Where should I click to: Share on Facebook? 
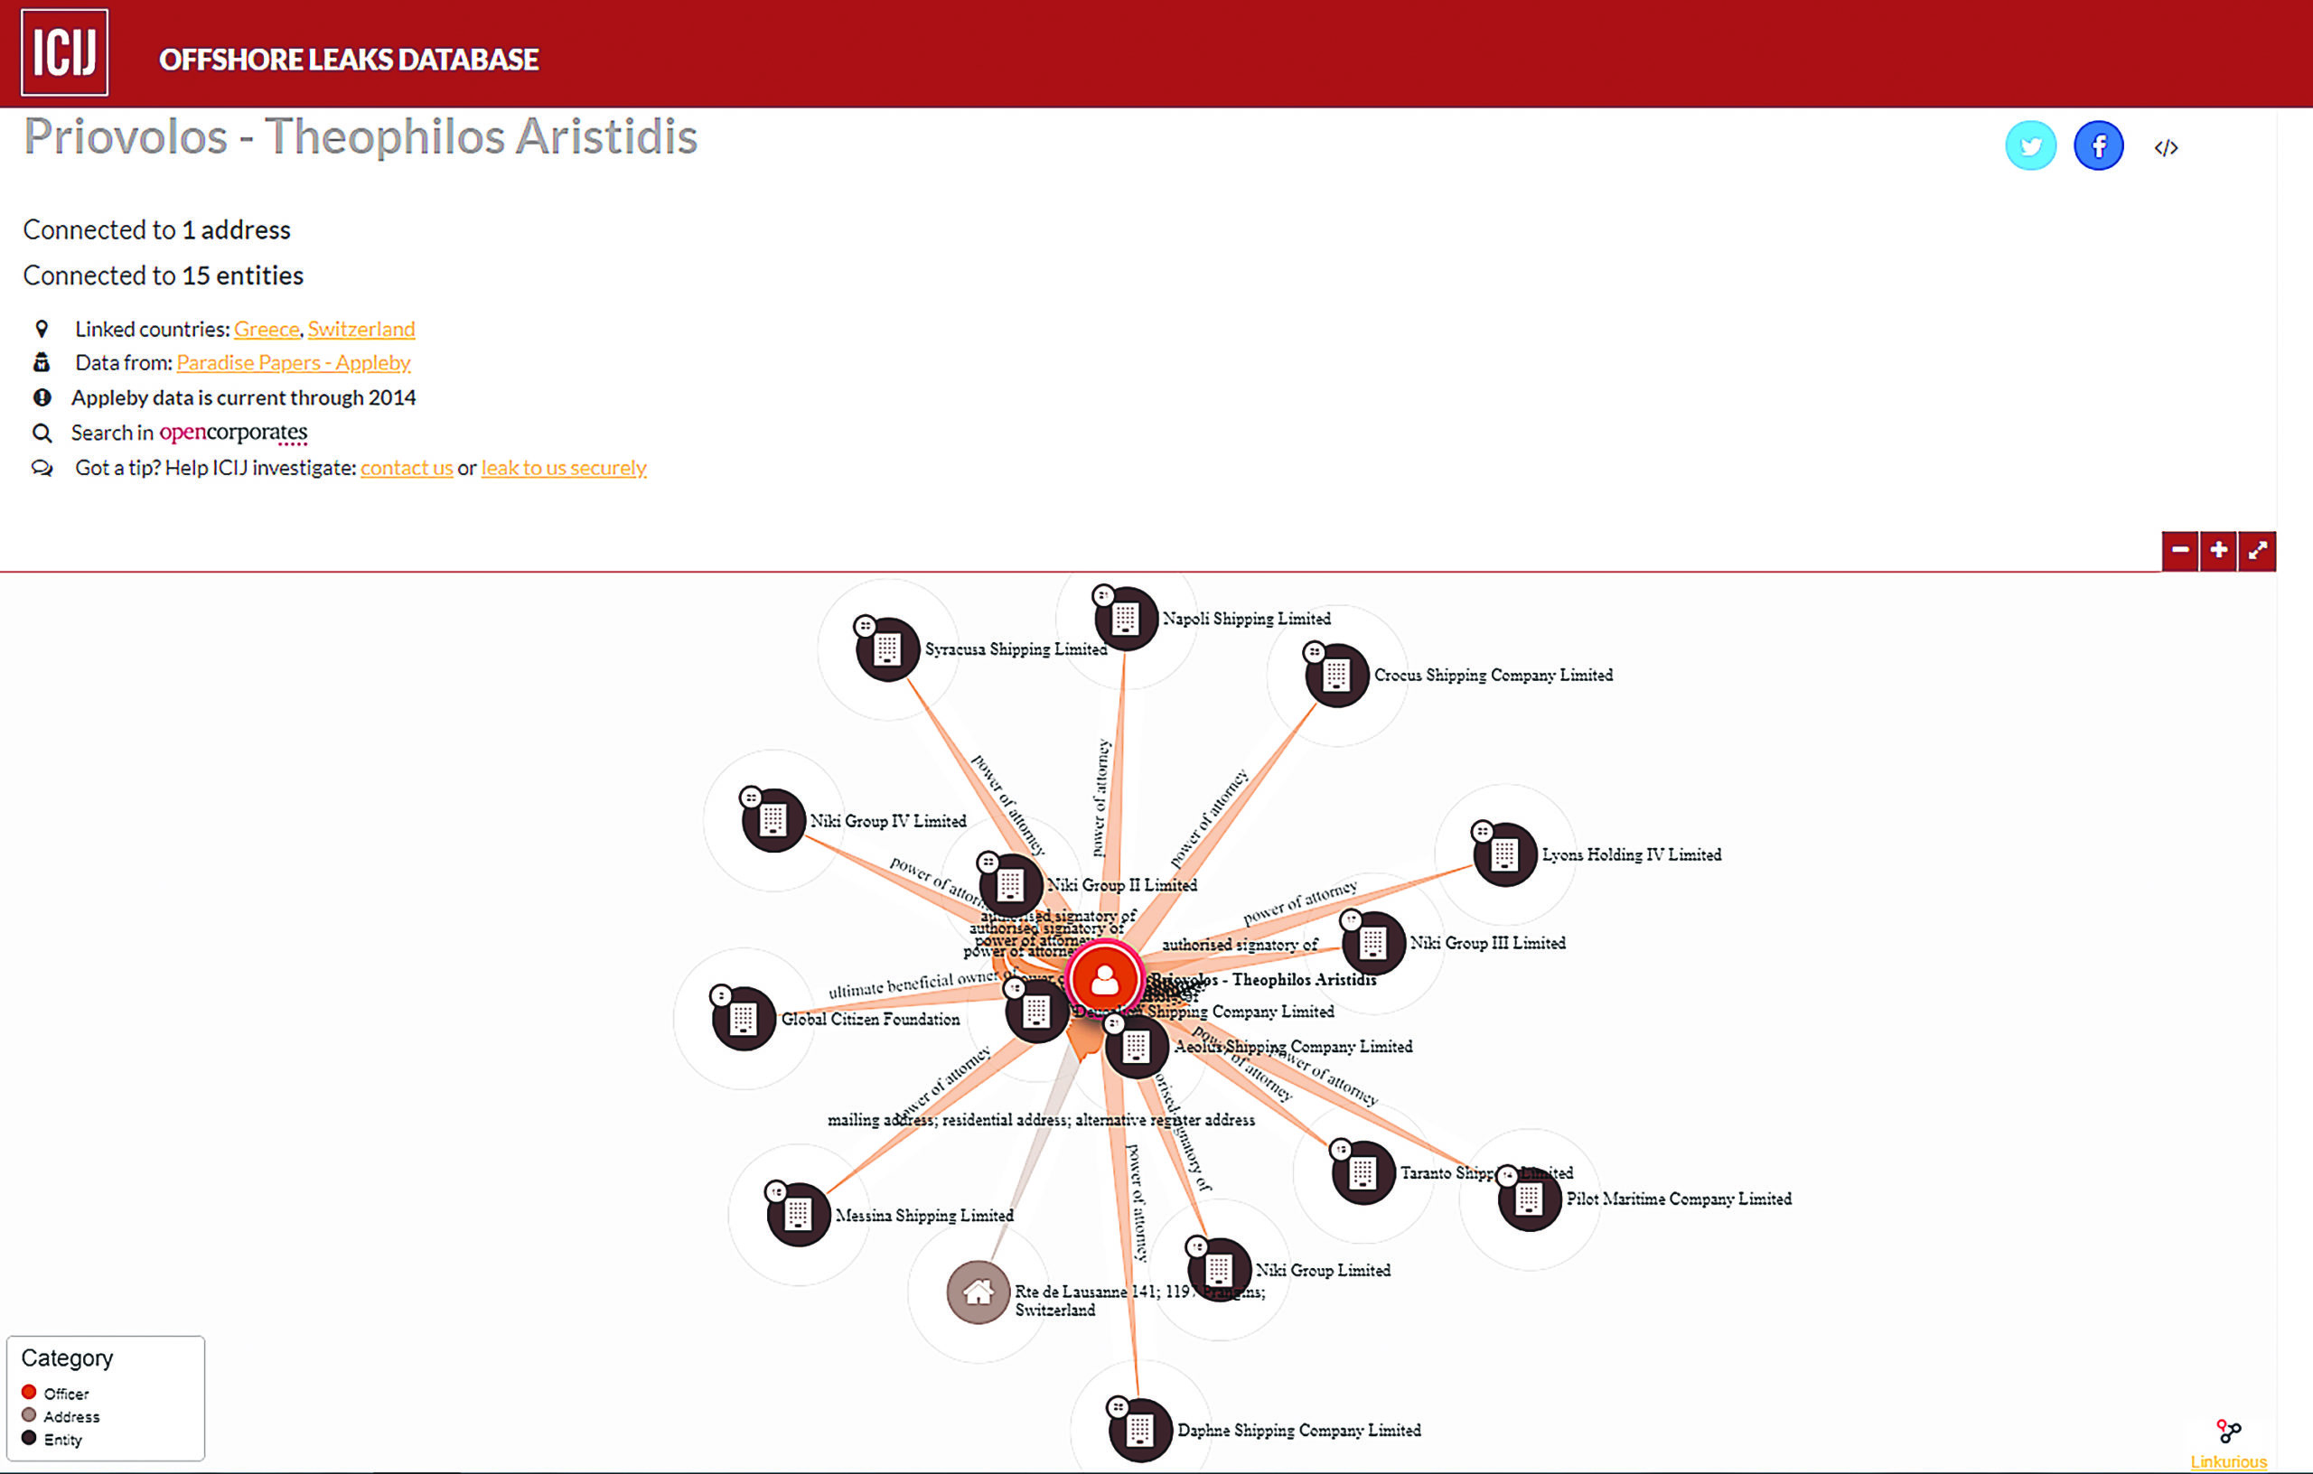click(2099, 146)
